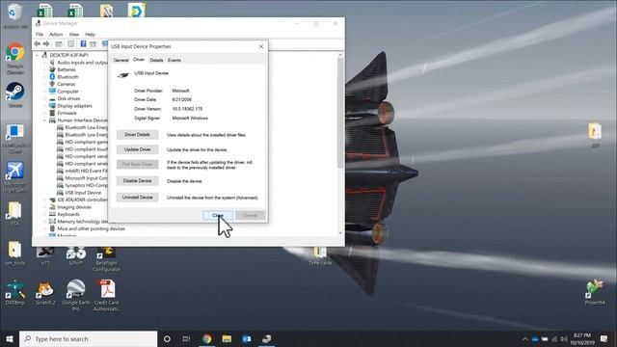Click the Device Manager vertical scrollbar thumb
Viewport: 617px width, 347px height.
pyautogui.click(x=340, y=114)
